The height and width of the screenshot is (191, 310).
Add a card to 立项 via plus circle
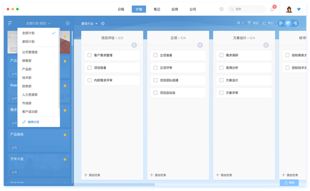click(200, 45)
